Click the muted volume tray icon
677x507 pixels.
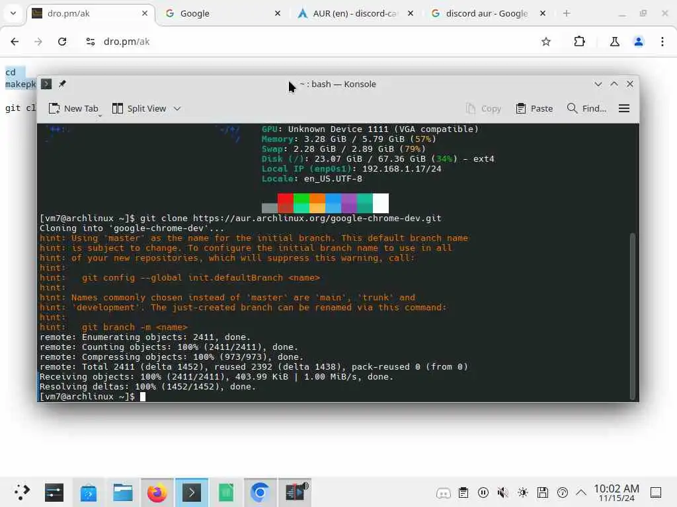(x=502, y=492)
